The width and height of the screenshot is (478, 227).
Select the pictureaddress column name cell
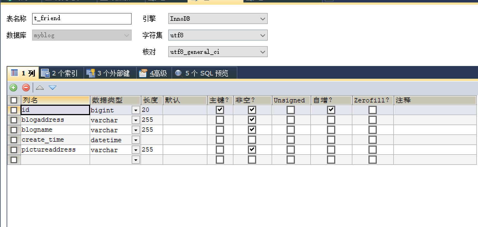point(55,150)
